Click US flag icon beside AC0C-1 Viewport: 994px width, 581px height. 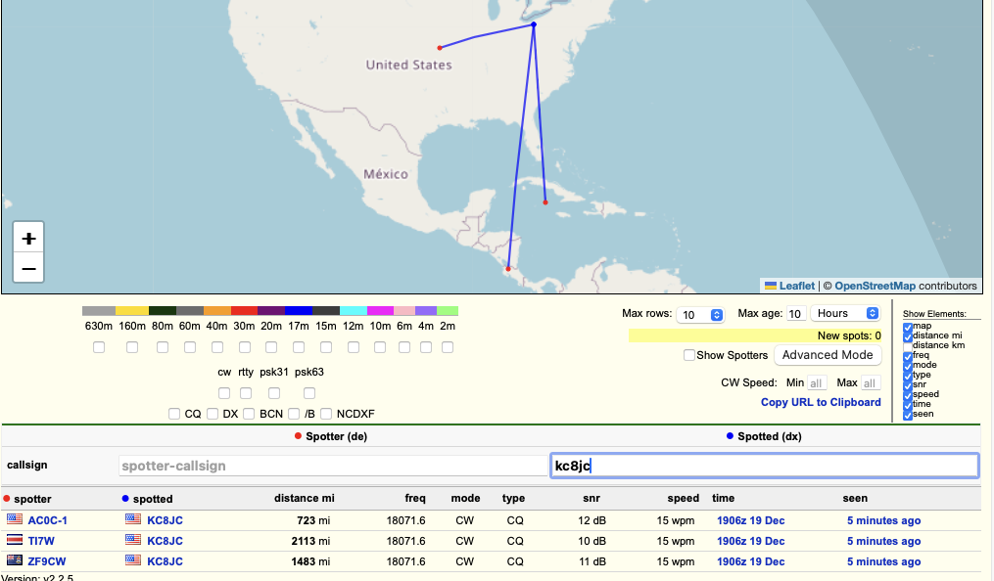point(15,519)
